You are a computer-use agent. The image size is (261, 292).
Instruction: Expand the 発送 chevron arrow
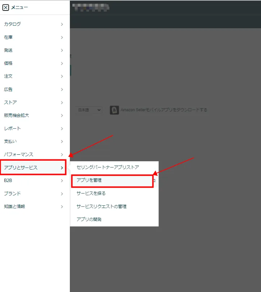tap(62, 50)
